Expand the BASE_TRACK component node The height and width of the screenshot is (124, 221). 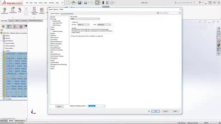[1, 53]
